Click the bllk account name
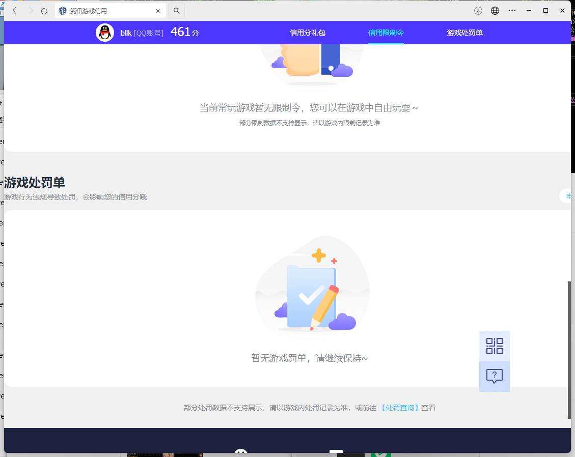 [x=126, y=33]
